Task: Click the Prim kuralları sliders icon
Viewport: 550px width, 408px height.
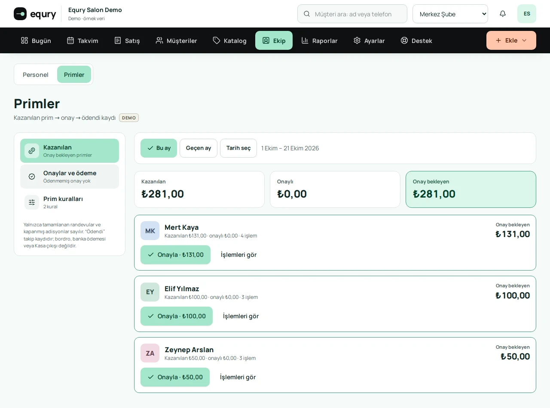Action: tap(32, 202)
